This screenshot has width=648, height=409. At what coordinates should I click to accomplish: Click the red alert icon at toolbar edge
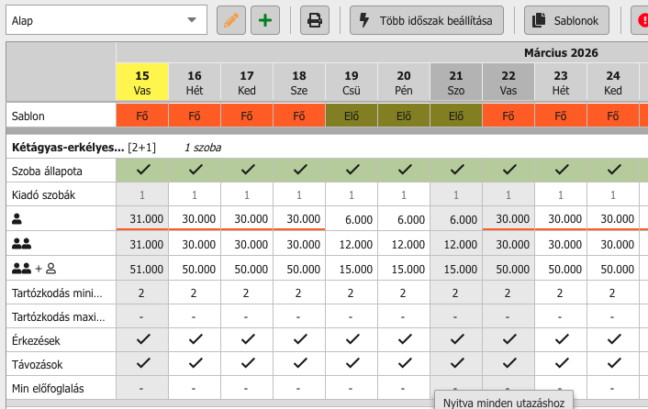[x=640, y=19]
